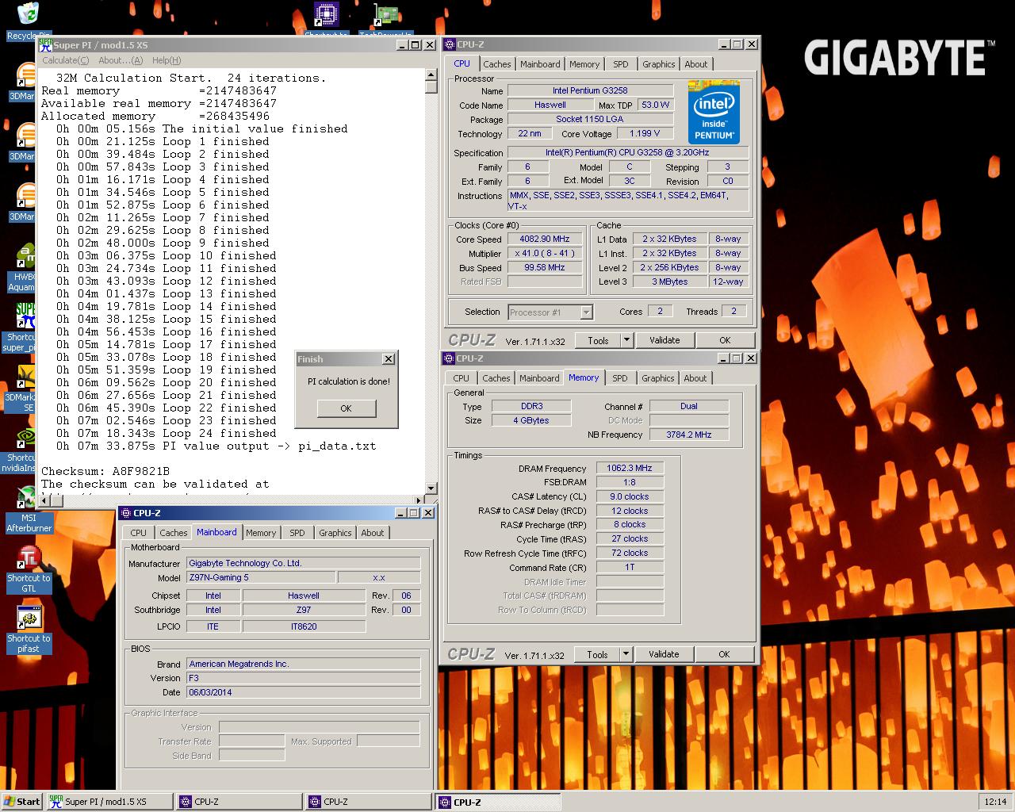Open About tab in top CPU-Z window
This screenshot has height=812, width=1015.
pos(696,64)
